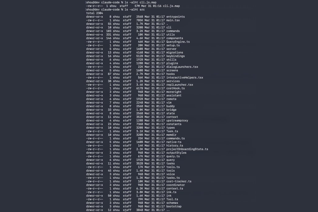
Task: Select interactiveHelpers.tsx in the listing
Action: pyautogui.click(x=184, y=78)
